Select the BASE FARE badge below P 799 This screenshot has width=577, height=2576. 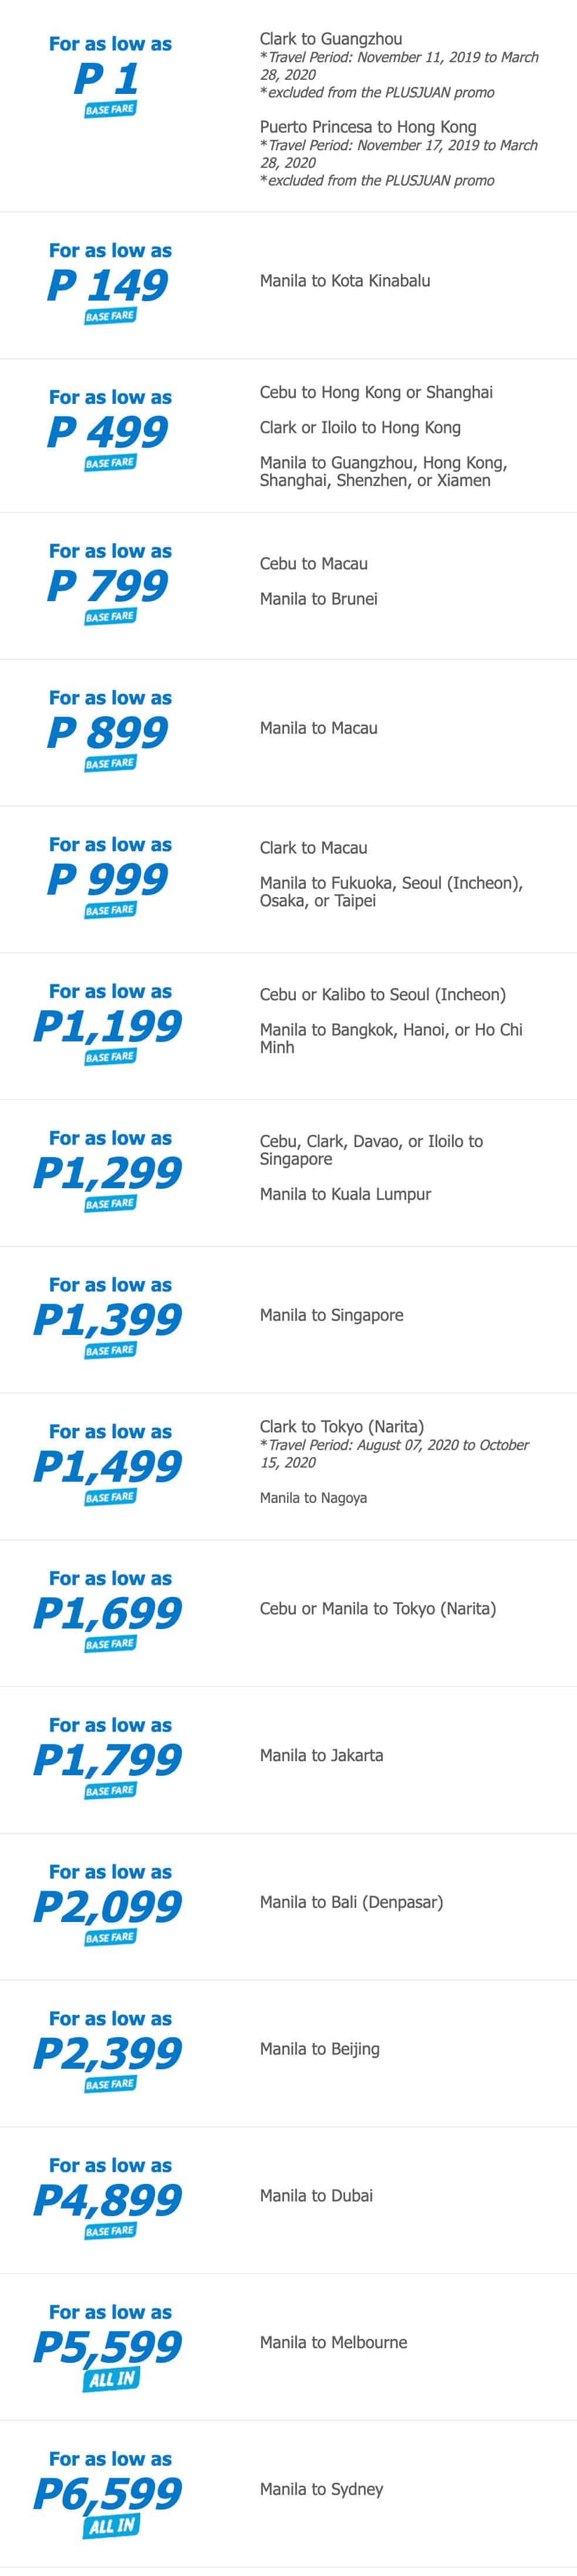[x=110, y=617]
